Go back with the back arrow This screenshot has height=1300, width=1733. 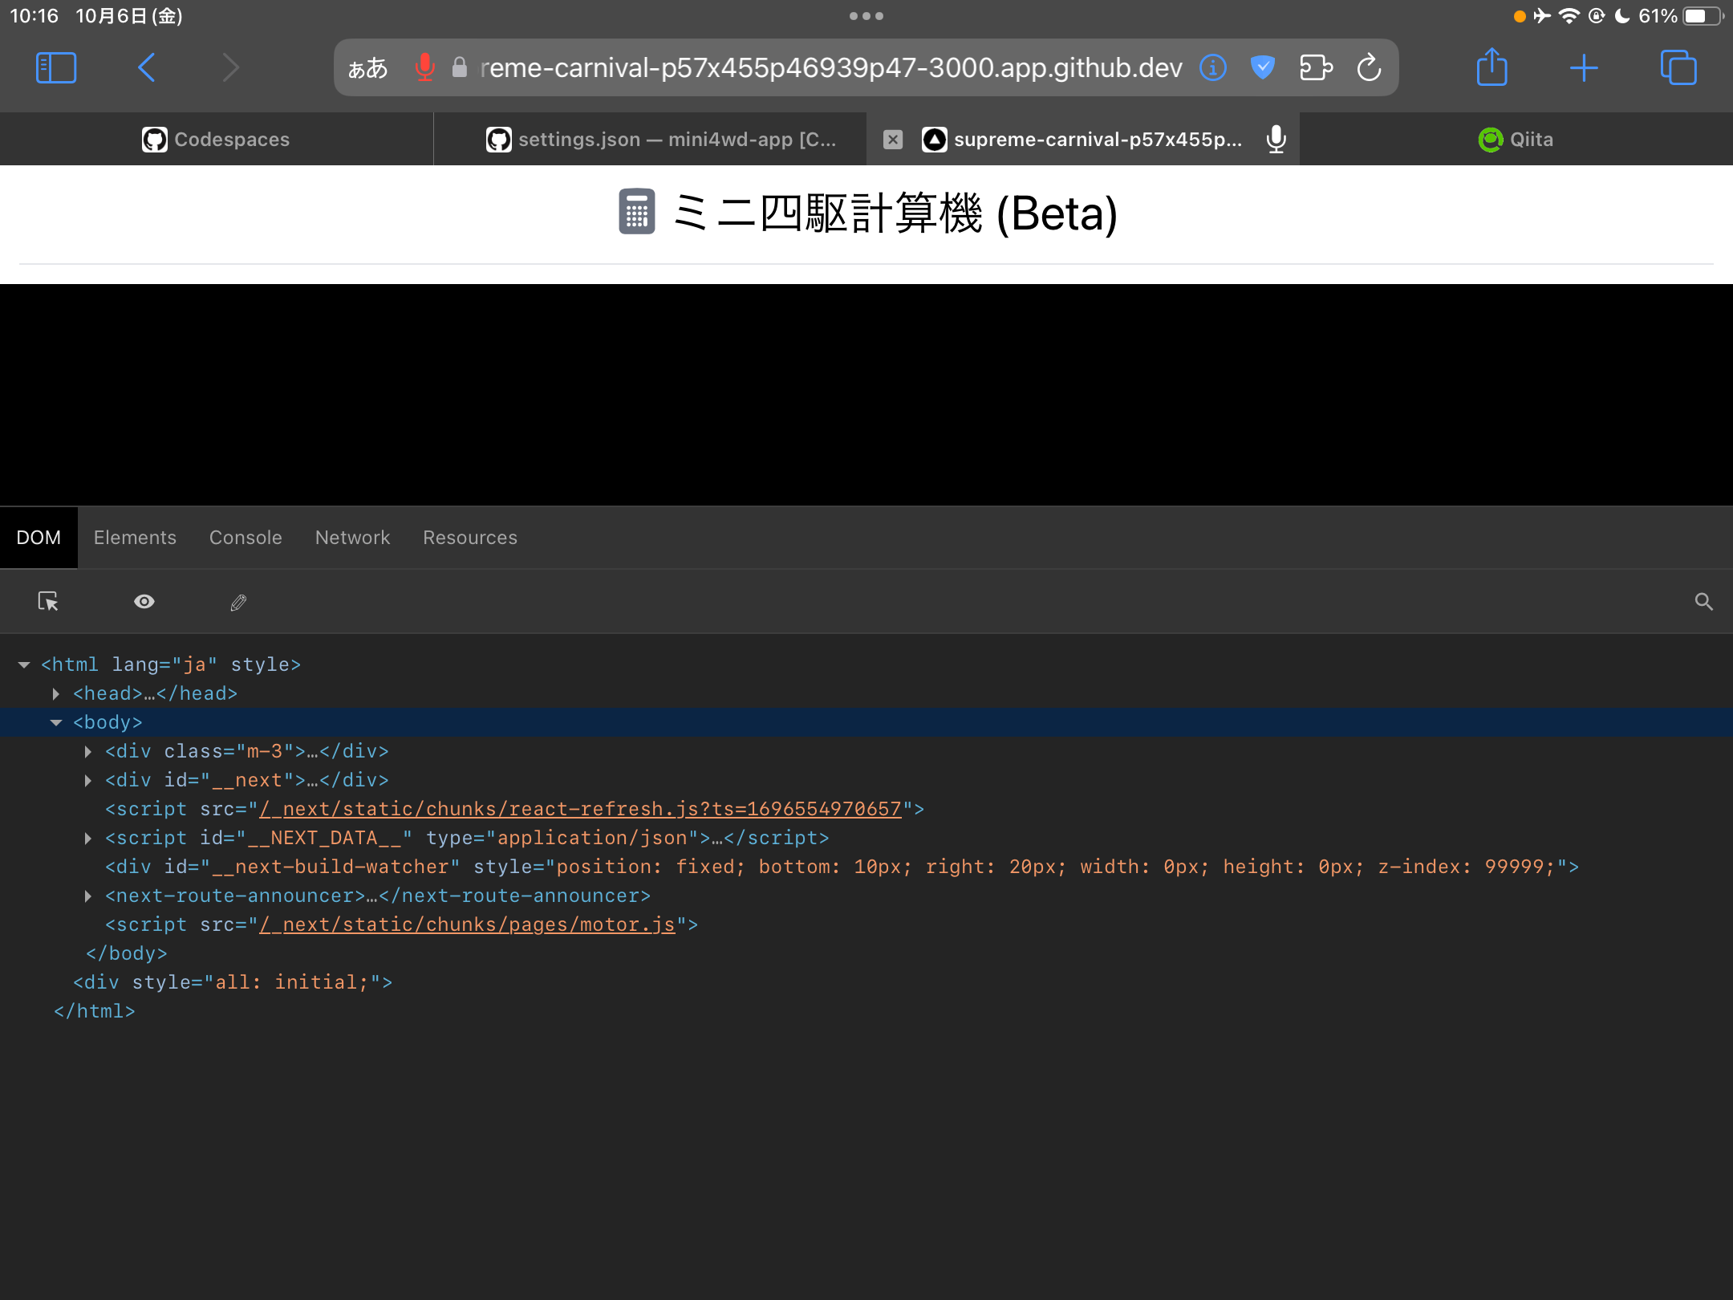point(147,68)
